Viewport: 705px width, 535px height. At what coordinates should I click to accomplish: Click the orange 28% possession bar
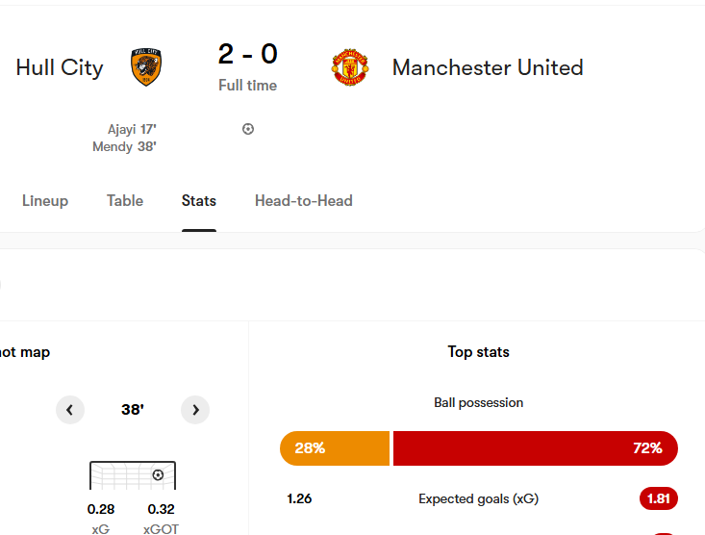tap(335, 448)
